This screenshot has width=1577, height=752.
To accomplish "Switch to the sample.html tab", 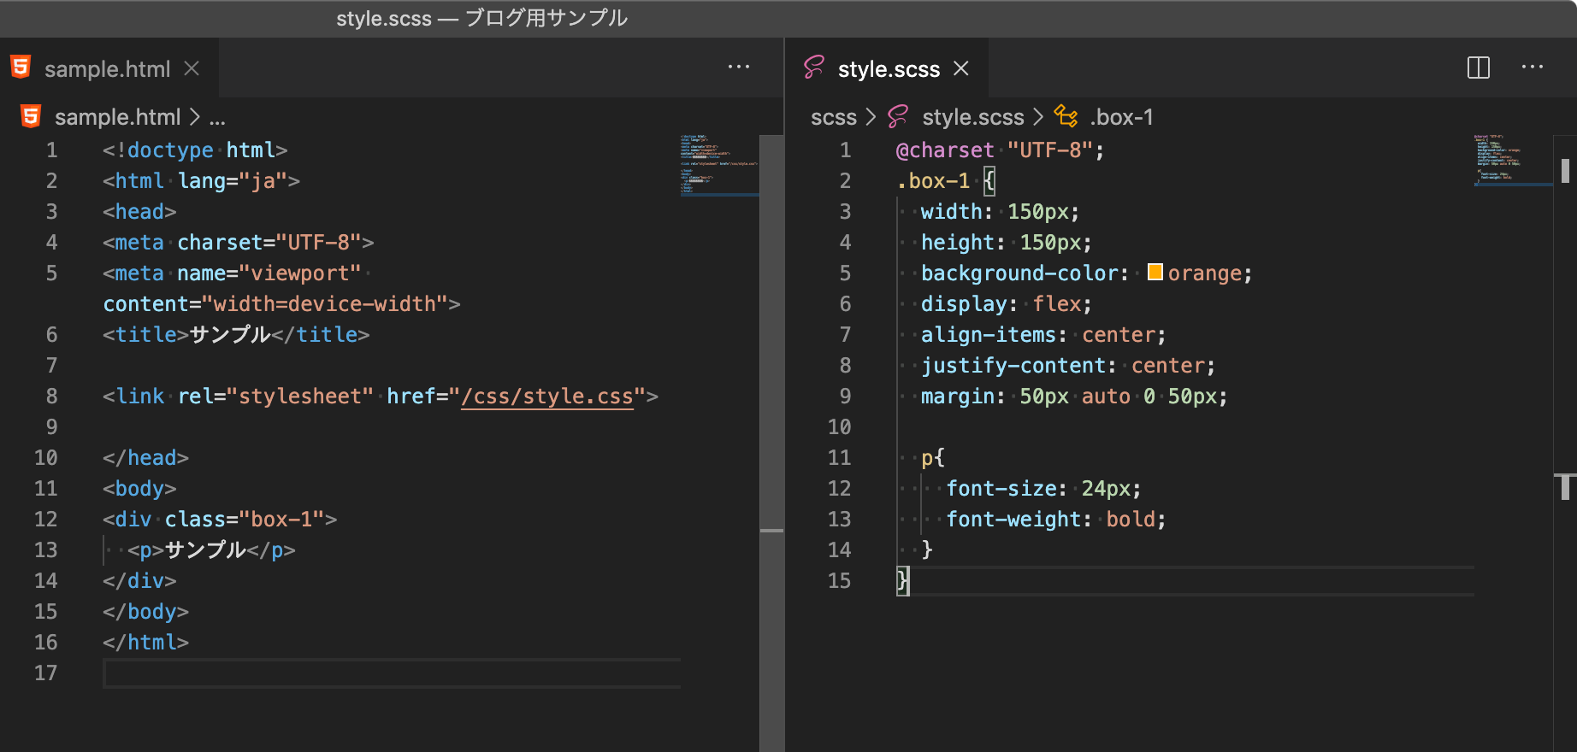I will [108, 68].
